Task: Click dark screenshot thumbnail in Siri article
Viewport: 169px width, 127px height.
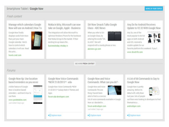Action: point(115,36)
